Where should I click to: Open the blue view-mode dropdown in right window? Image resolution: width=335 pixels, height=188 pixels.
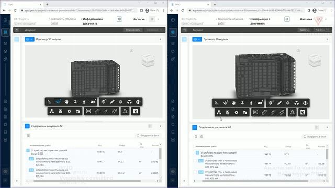click(x=197, y=39)
